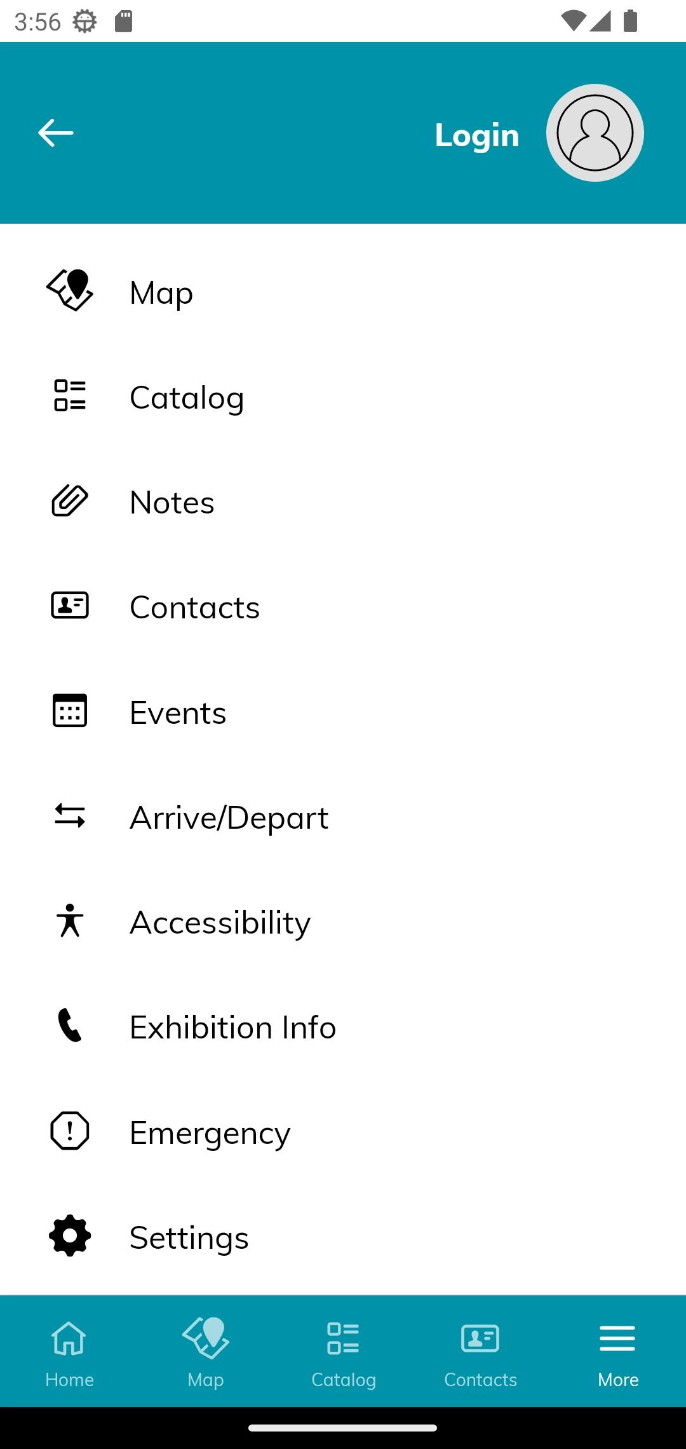Tap the Events calendar icon
This screenshot has width=686, height=1449.
[x=70, y=711]
